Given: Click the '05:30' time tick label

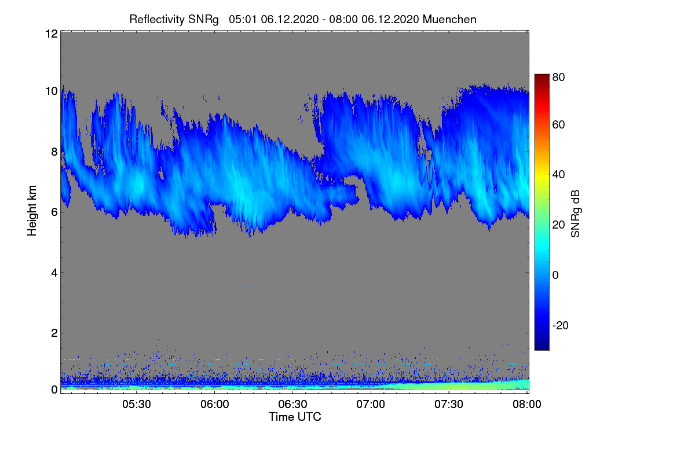Looking at the screenshot, I should [136, 405].
